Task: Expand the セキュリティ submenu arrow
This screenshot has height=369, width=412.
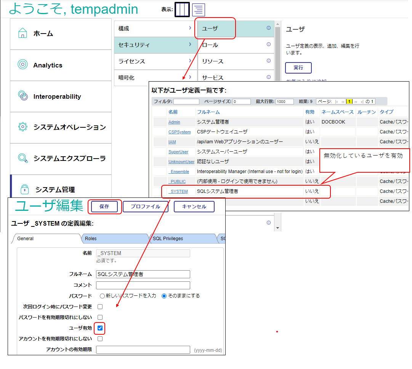Action: click(x=190, y=45)
